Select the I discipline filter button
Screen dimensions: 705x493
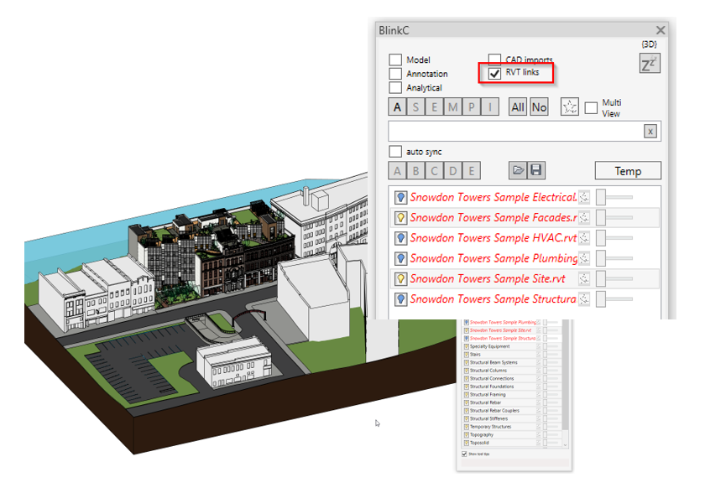[x=490, y=107]
